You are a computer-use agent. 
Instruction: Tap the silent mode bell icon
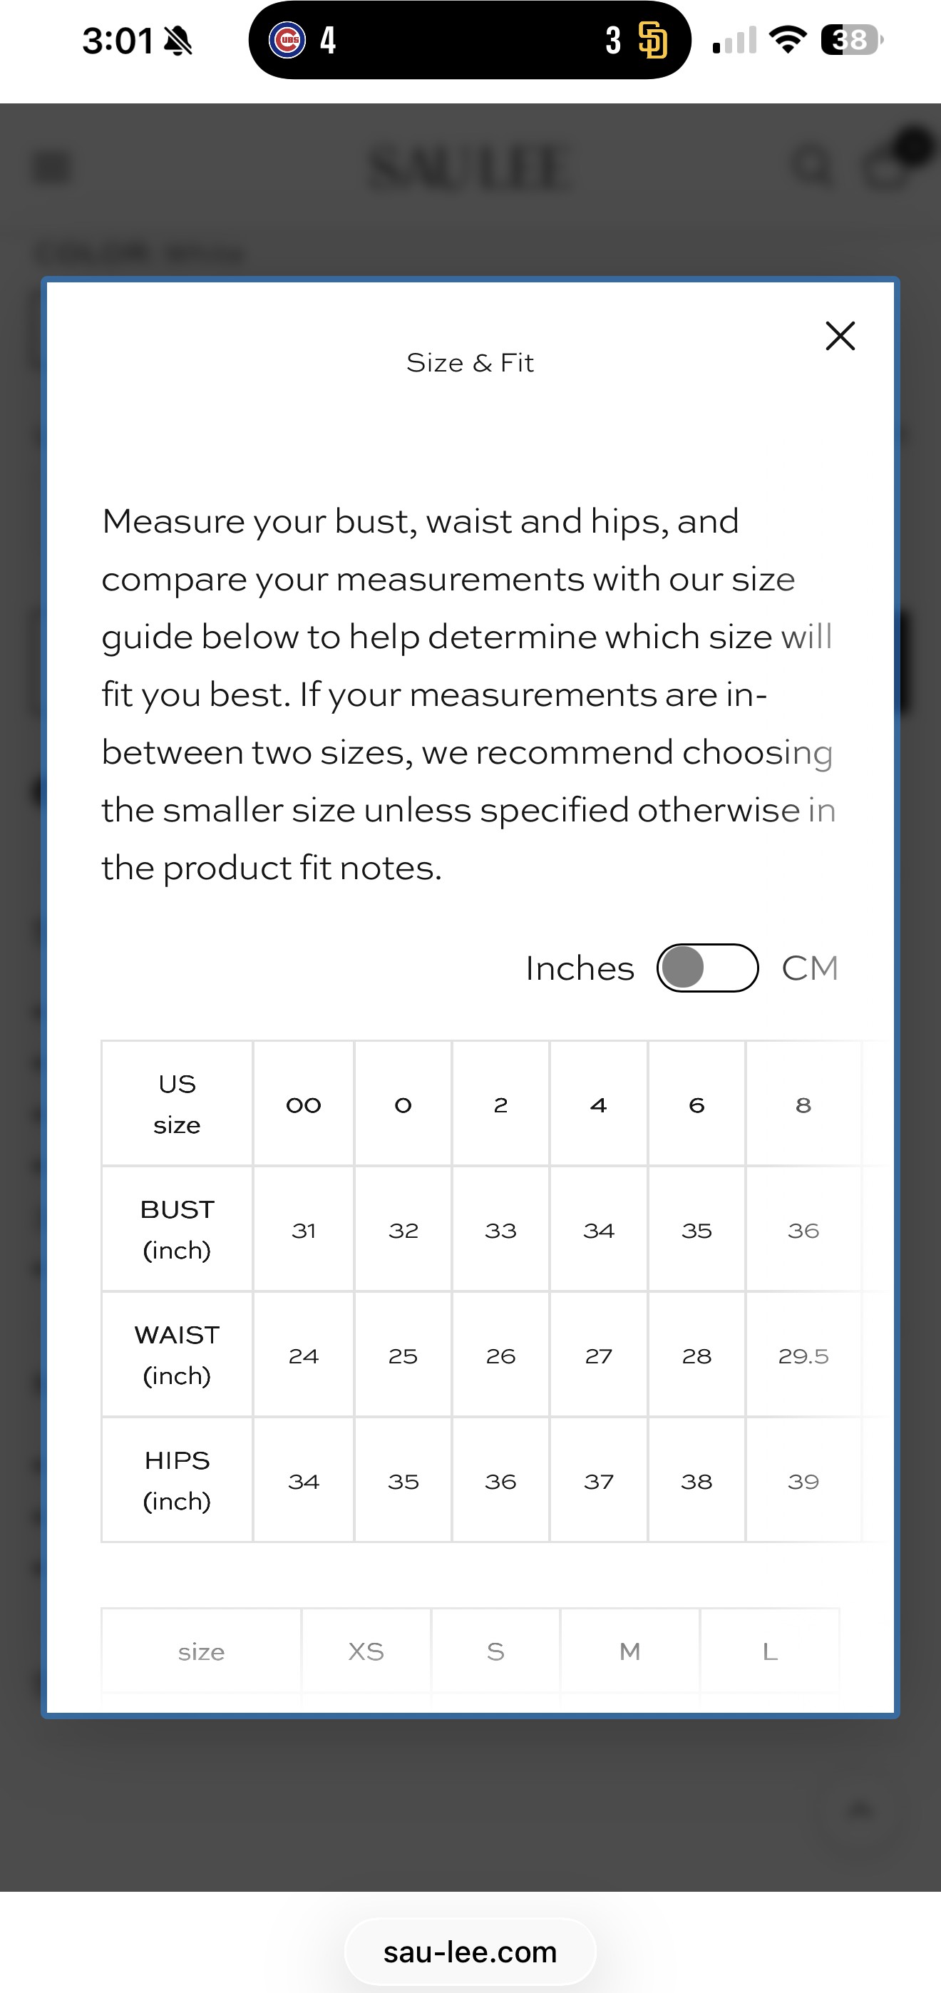tap(179, 40)
